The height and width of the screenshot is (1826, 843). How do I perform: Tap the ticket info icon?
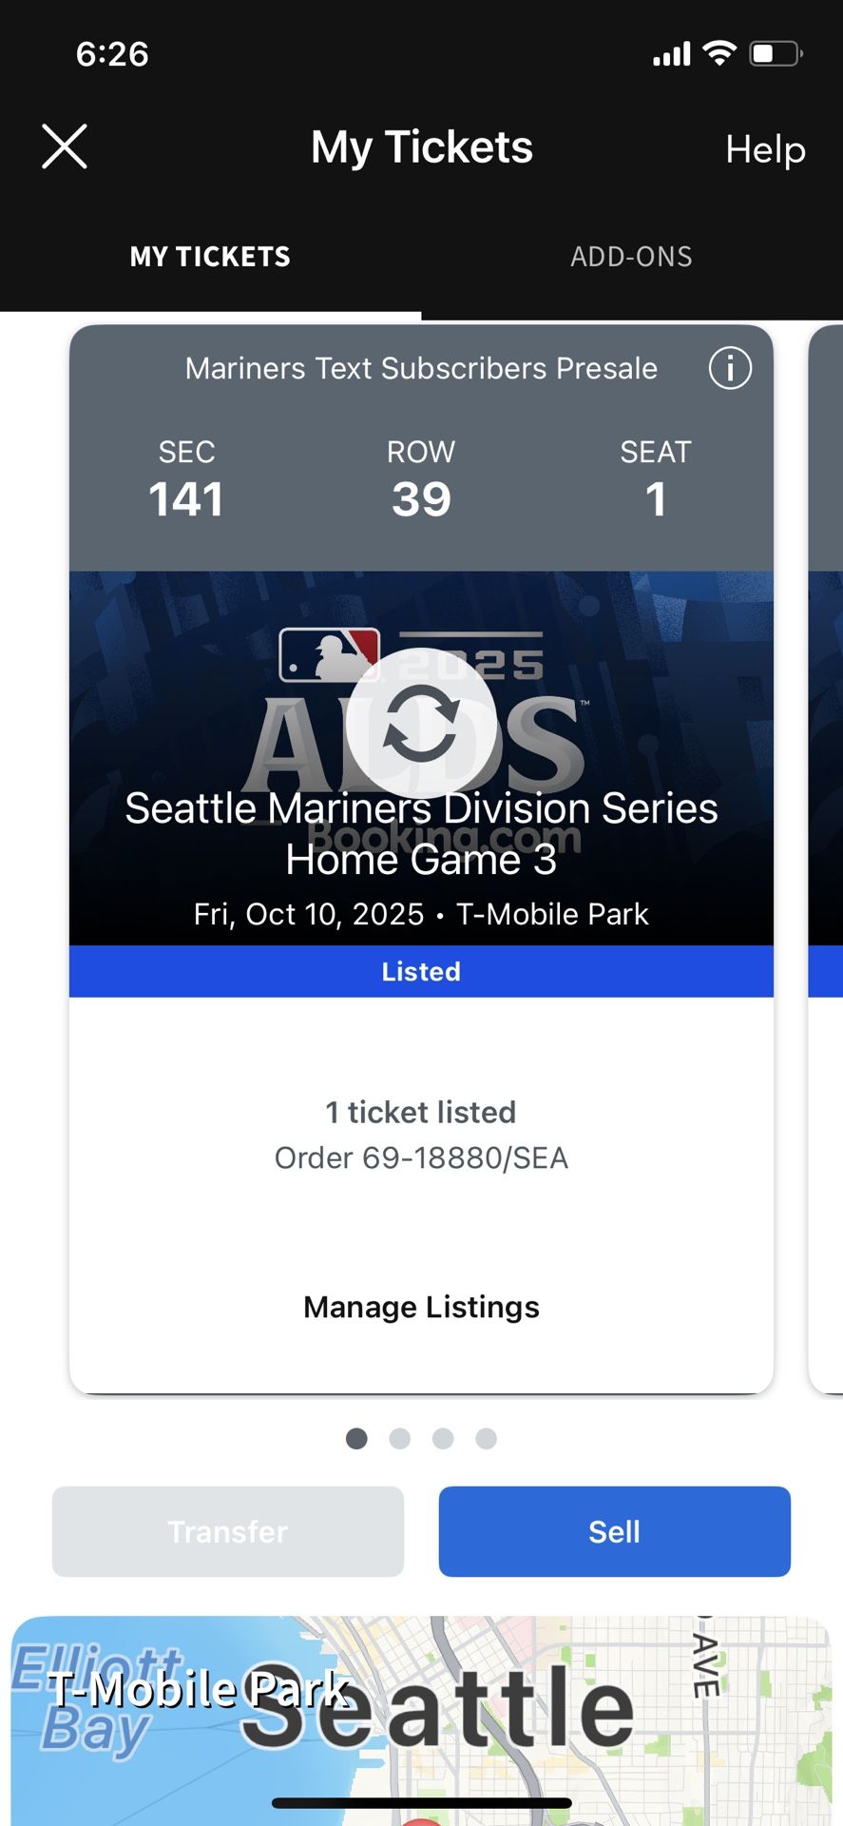click(x=730, y=368)
